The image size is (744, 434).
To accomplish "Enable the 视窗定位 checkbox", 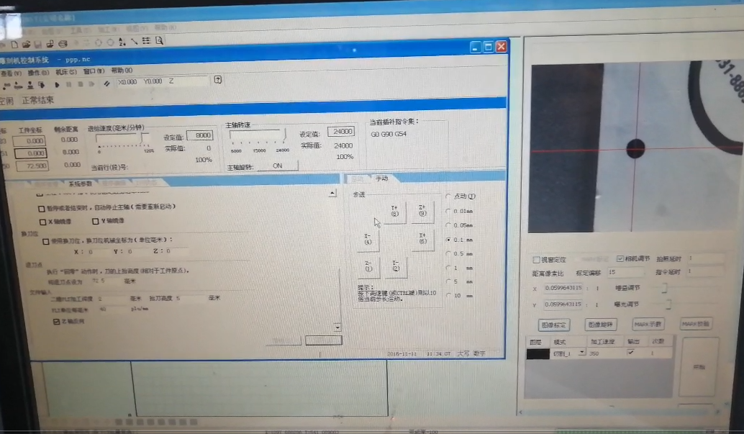I will point(535,259).
